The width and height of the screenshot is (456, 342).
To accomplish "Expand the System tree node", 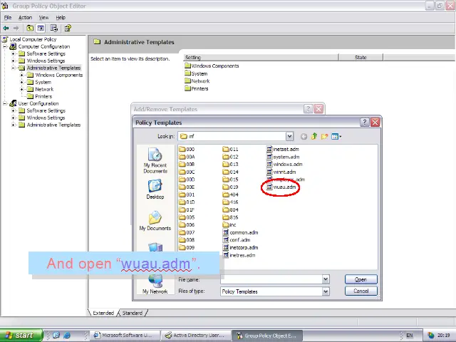I will coord(22,83).
